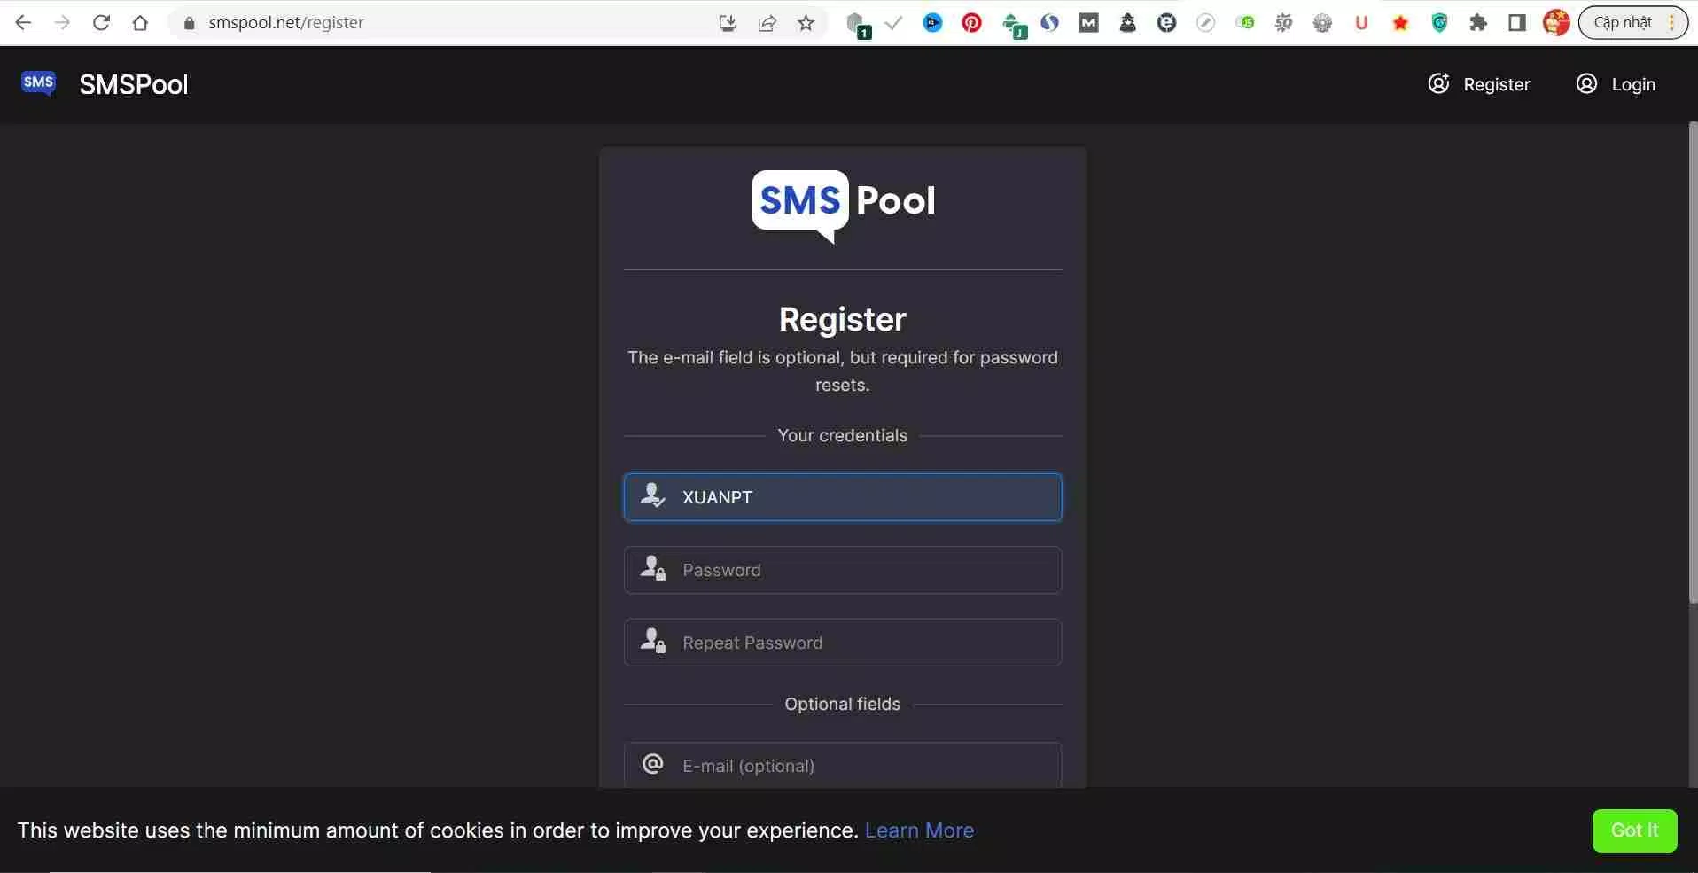
Task: Click the Register icon in the top navigation
Action: point(1438,83)
